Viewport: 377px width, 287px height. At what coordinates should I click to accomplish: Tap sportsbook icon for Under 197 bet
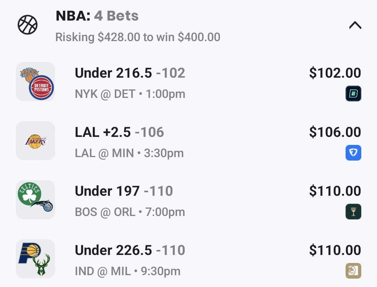click(x=353, y=212)
